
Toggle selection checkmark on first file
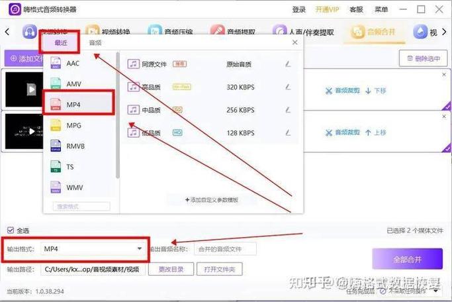447,107
